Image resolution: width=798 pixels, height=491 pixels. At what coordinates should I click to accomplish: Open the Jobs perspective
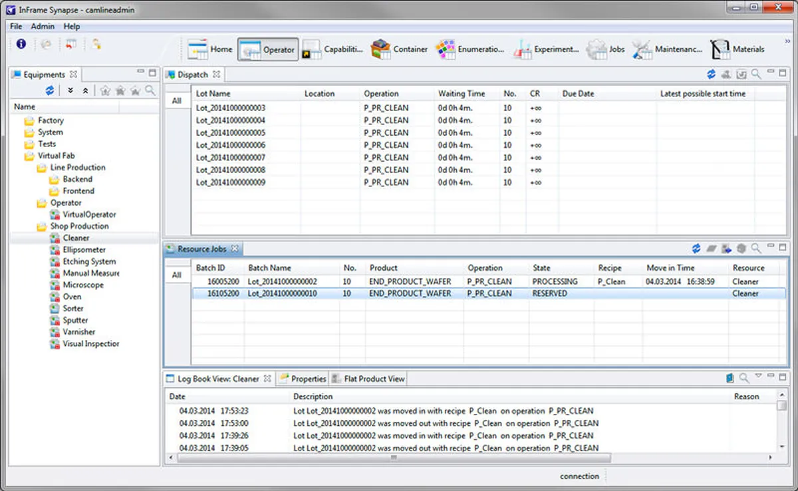pos(606,49)
